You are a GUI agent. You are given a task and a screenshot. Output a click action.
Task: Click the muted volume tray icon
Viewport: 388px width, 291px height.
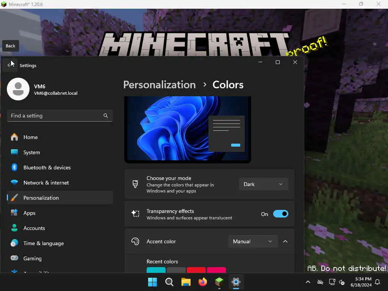point(342,282)
